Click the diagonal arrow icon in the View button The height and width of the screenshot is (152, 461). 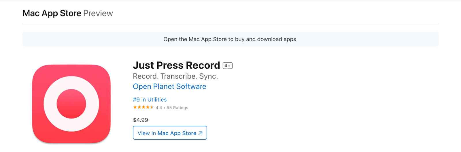tap(201, 133)
